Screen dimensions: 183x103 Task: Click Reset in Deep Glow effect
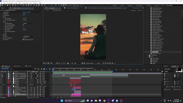(24, 12)
